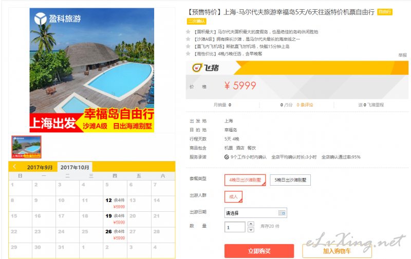This screenshot has height=259, width=411.
Task: Click the 二次确认 label badge
Action: coord(197,21)
